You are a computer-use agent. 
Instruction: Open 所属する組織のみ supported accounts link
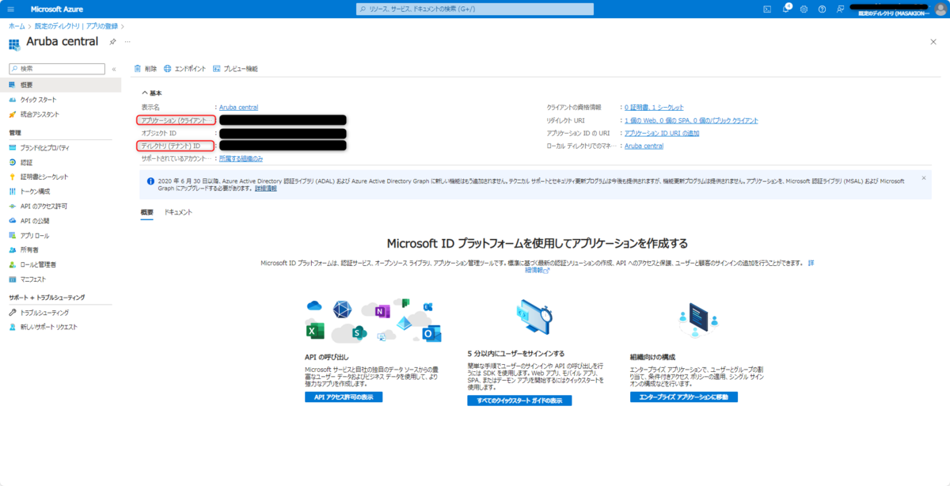pyautogui.click(x=241, y=158)
